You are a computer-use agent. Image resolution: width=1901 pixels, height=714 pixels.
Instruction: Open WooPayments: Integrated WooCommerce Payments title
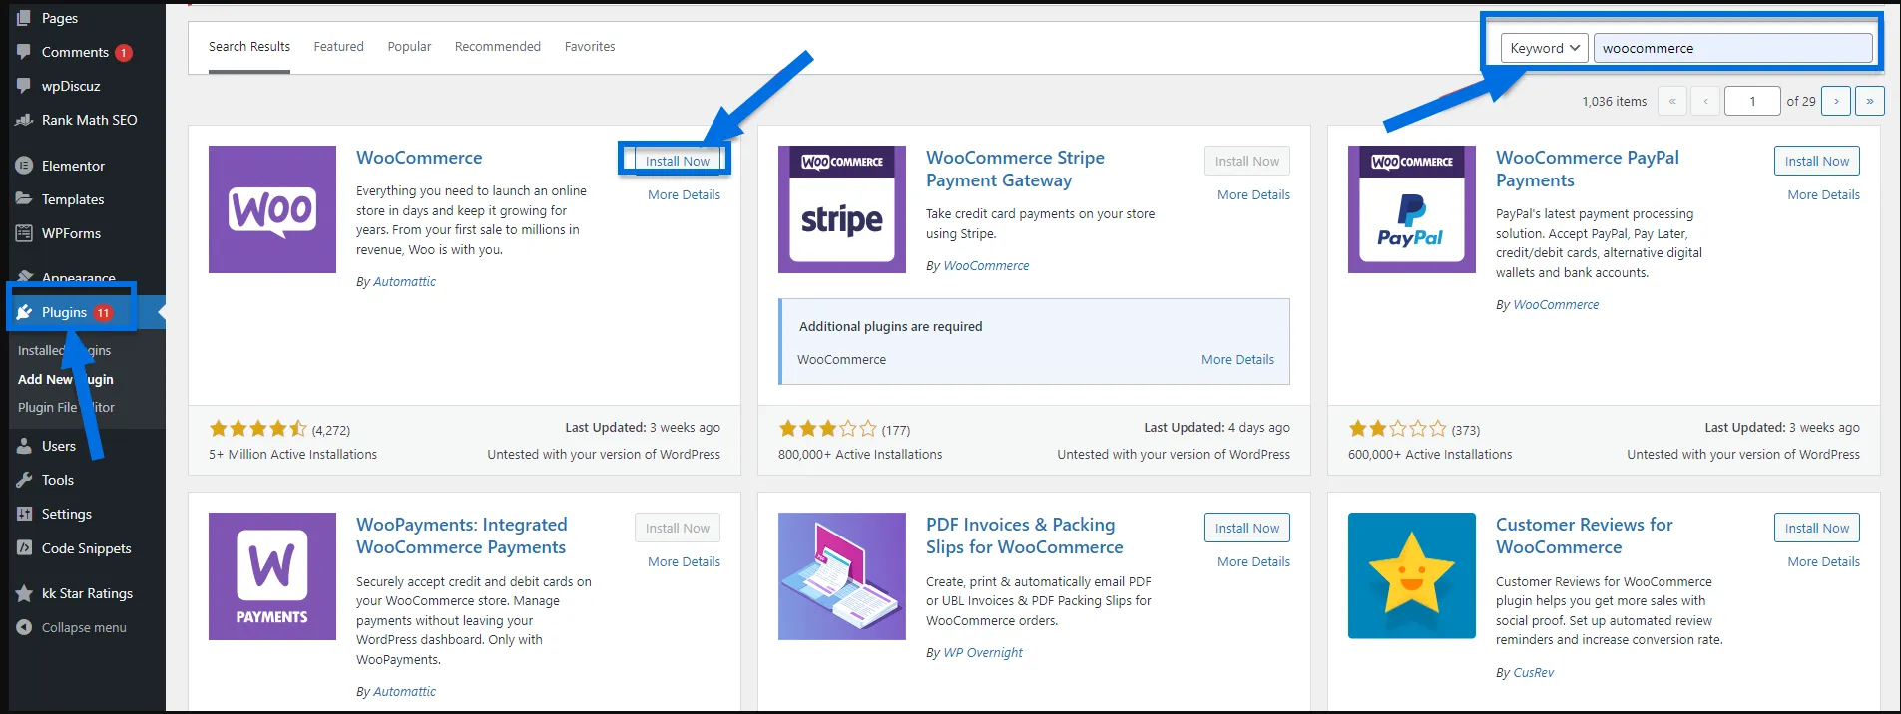tap(461, 535)
